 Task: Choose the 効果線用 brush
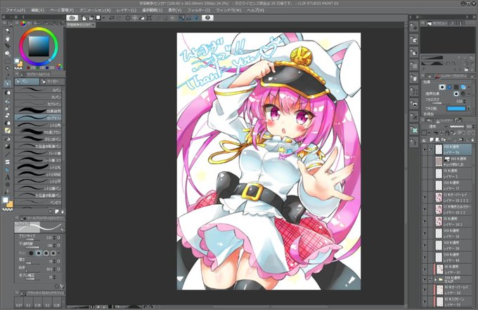(x=38, y=111)
